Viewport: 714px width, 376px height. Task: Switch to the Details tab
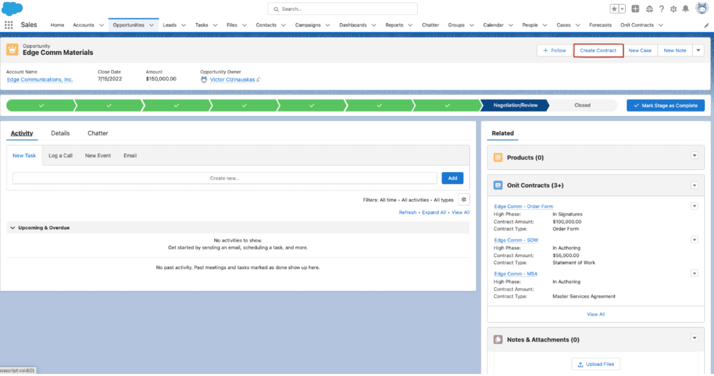click(60, 133)
